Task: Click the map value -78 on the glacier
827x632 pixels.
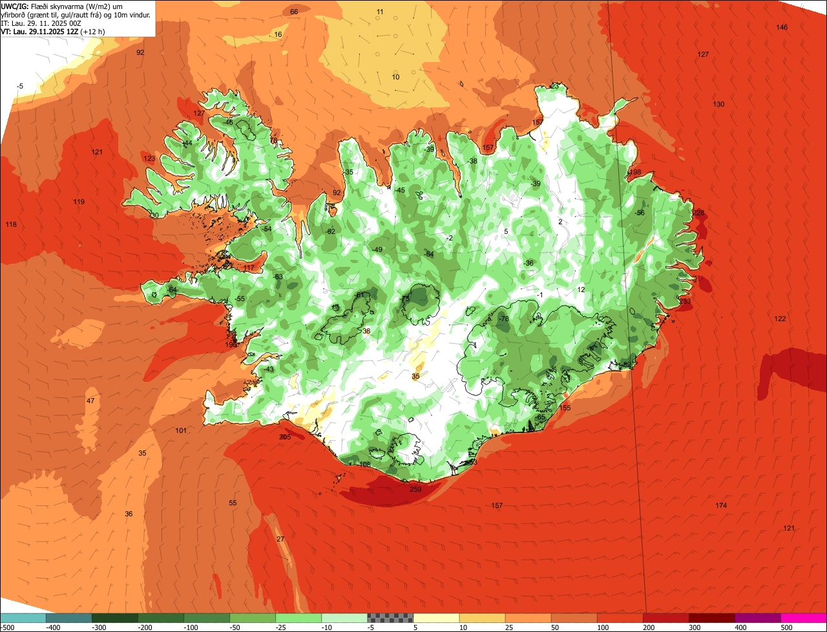Action: [x=503, y=319]
